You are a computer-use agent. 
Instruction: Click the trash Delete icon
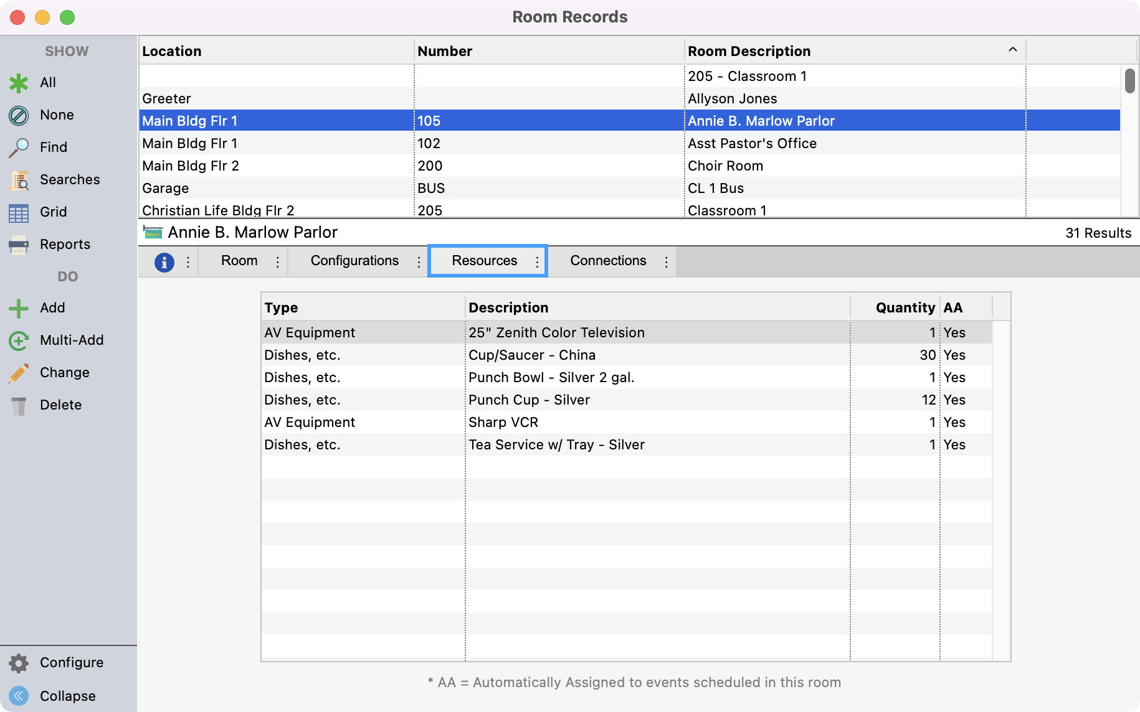point(19,405)
